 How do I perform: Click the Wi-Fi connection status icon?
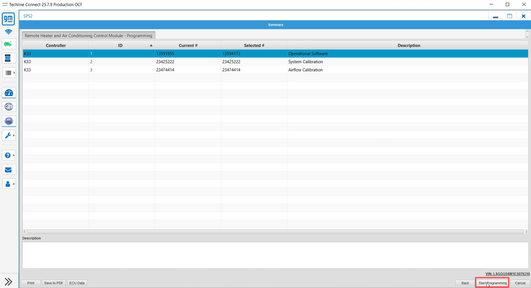[x=8, y=32]
